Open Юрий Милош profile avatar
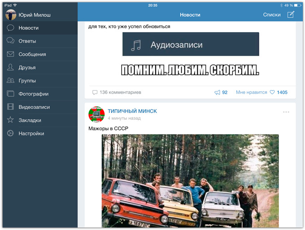This screenshot has width=305, height=230. coord(11,15)
